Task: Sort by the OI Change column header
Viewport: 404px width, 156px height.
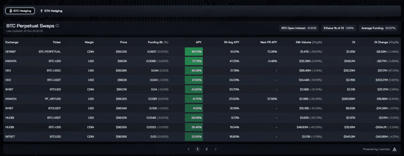Action: pos(387,42)
